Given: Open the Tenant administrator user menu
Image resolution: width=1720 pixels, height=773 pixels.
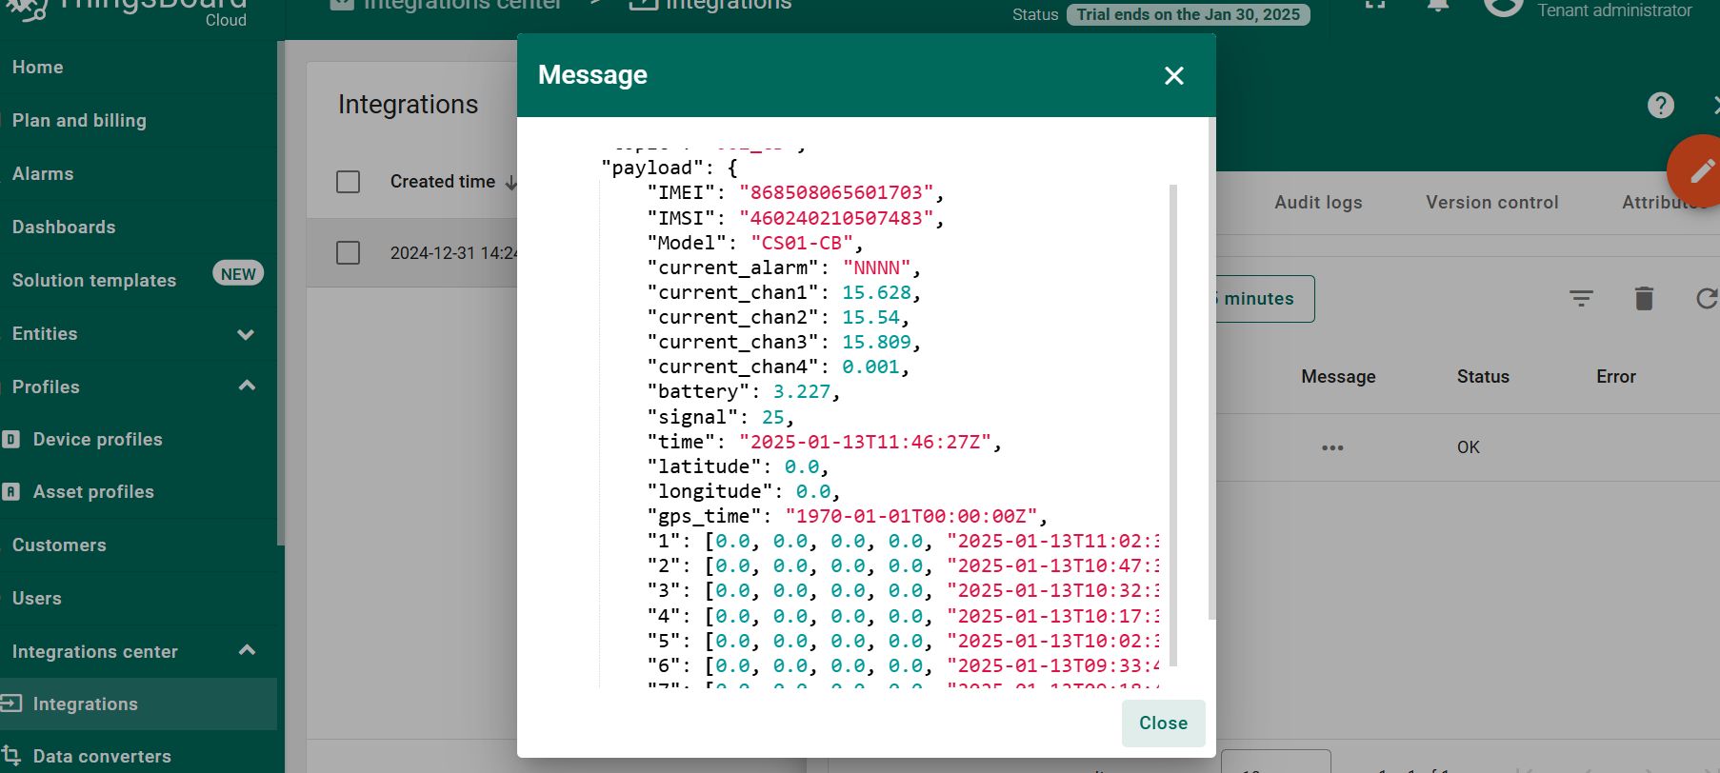Looking at the screenshot, I should [x=1614, y=10].
